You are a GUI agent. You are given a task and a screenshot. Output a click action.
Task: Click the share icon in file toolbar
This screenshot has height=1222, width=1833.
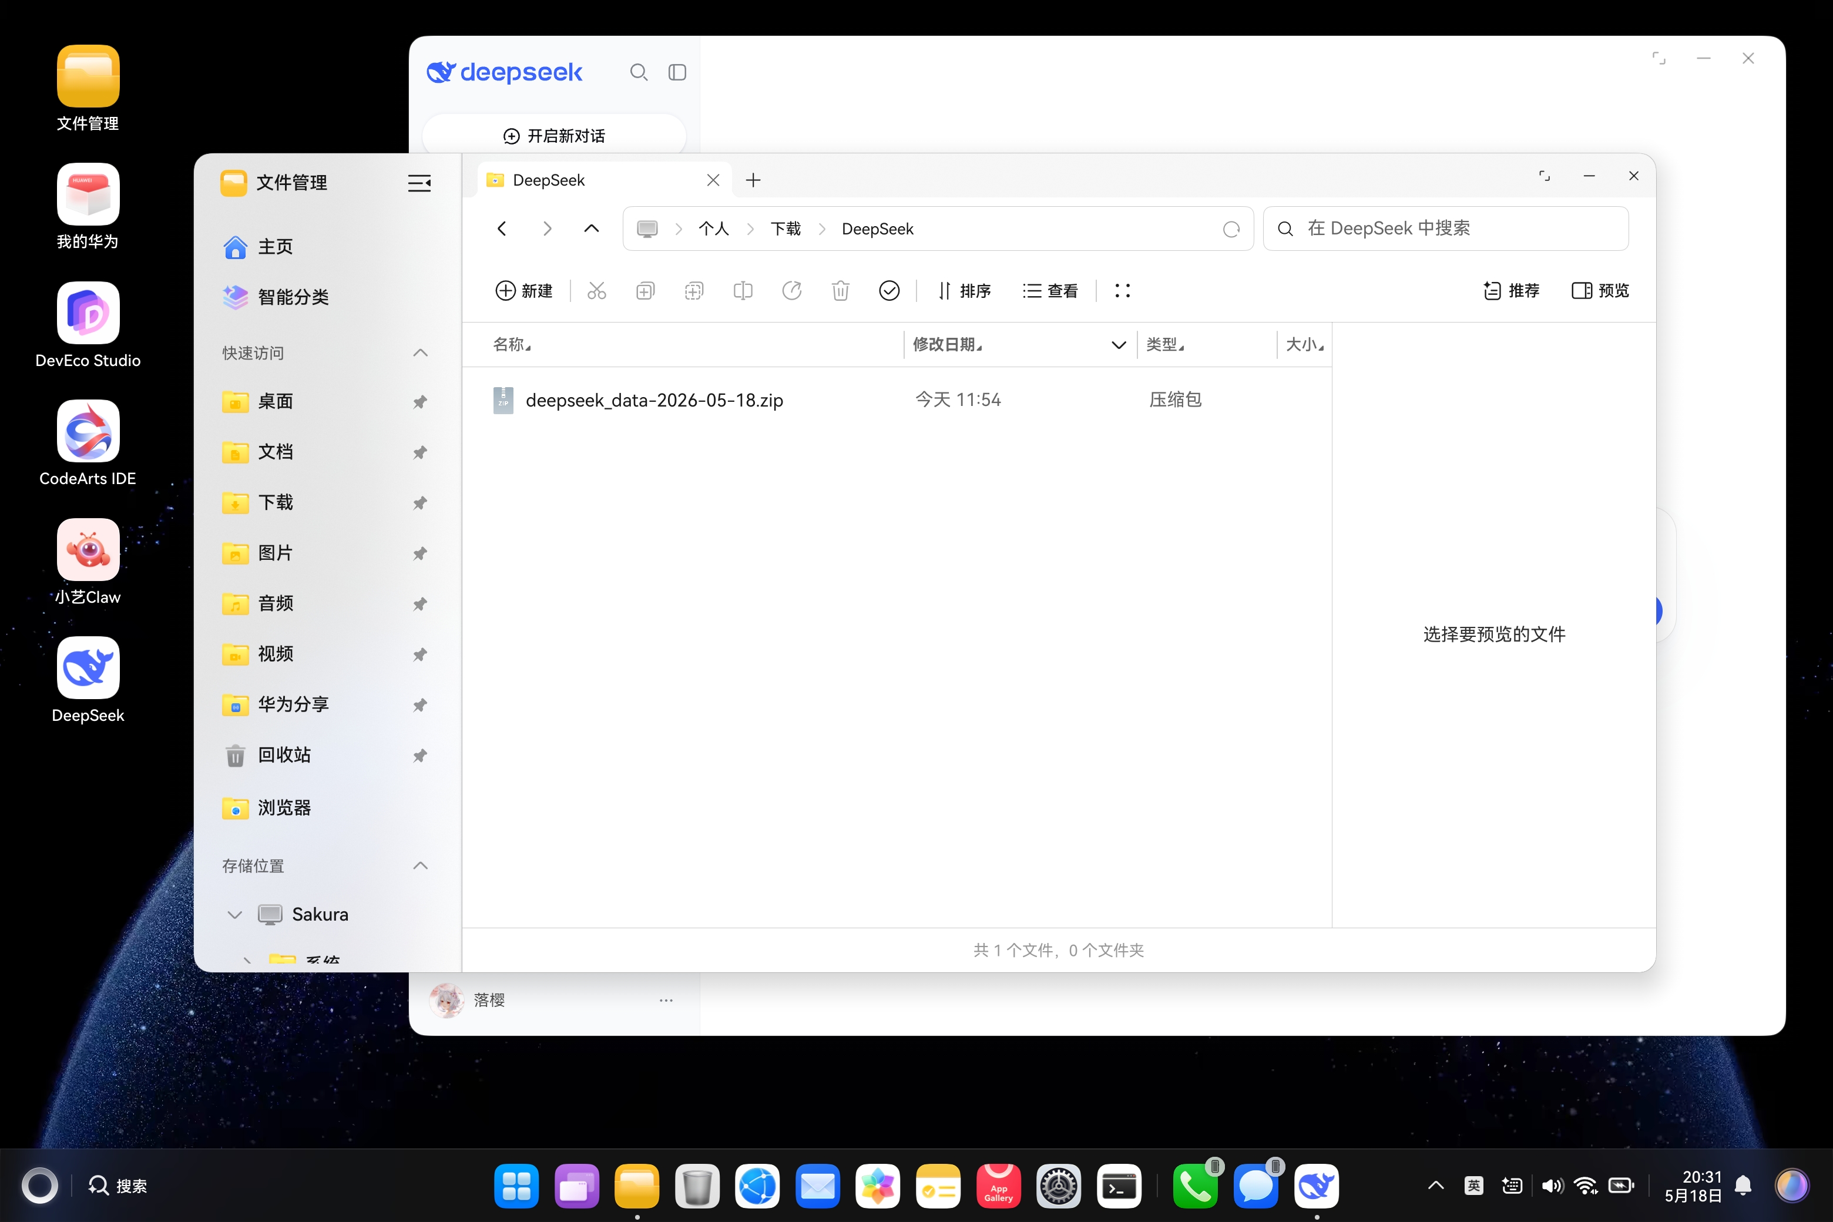pyautogui.click(x=792, y=291)
